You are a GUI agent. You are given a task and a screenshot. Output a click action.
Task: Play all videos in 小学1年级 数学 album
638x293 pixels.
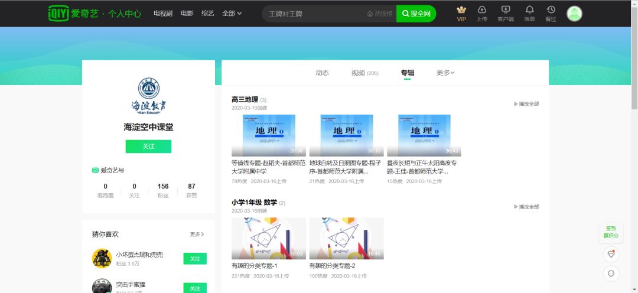[526, 207]
